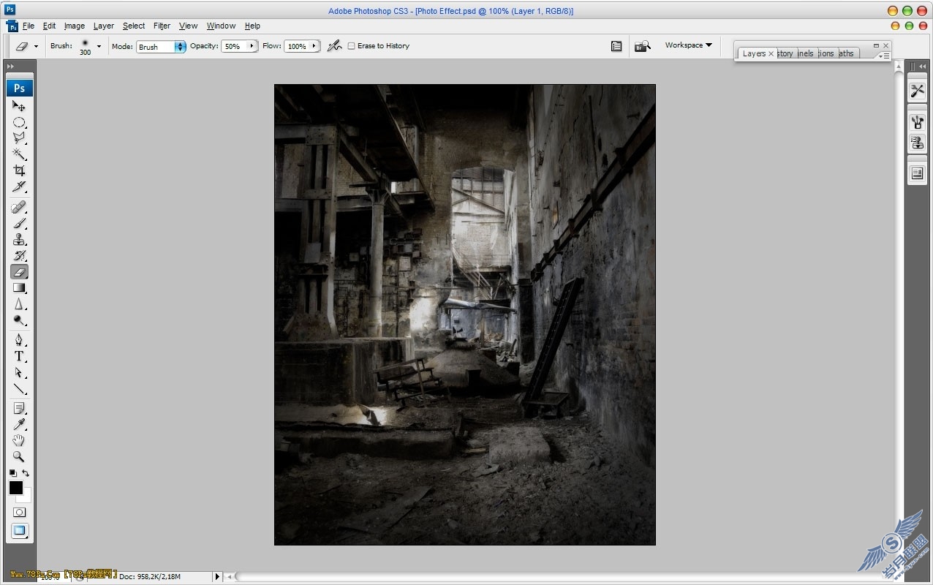Enable Erase to History checkbox

351,46
